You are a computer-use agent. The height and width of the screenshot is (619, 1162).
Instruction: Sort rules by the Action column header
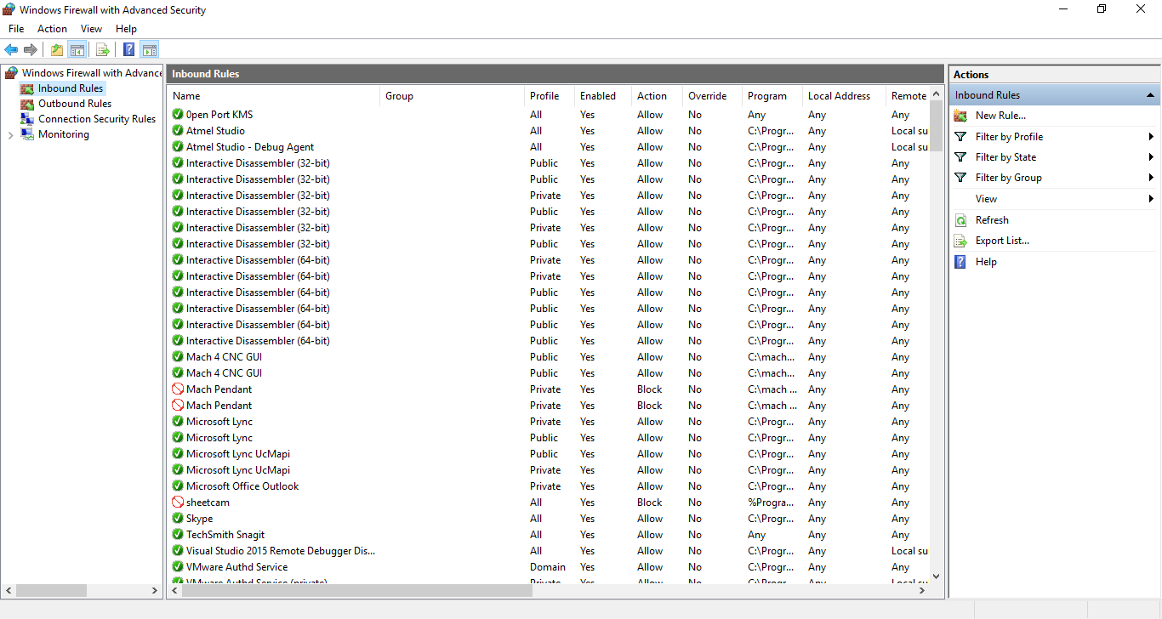657,96
